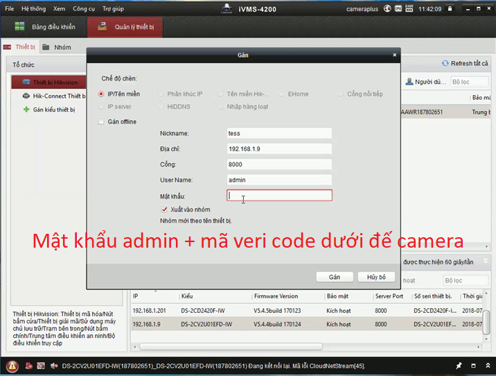The image size is (496, 376).
Task: Click the Gán button in dialog
Action: tap(335, 277)
